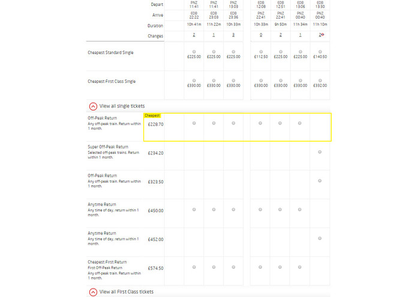Choose the £225.00 Standard Single on 13:06 return

tap(300, 52)
